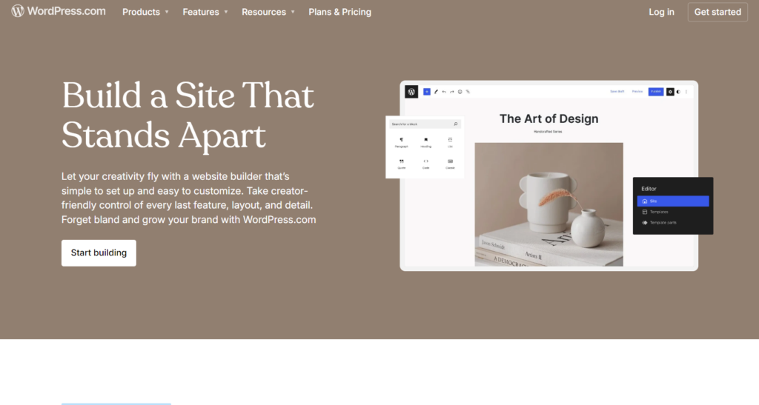Expand the Features dropdown menu
Screen dimensions: 759x405
[x=205, y=12]
